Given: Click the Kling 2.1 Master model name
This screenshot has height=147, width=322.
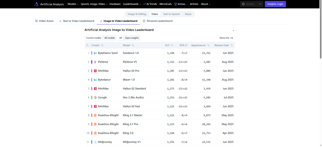Looking at the screenshot, I should pos(133,115).
